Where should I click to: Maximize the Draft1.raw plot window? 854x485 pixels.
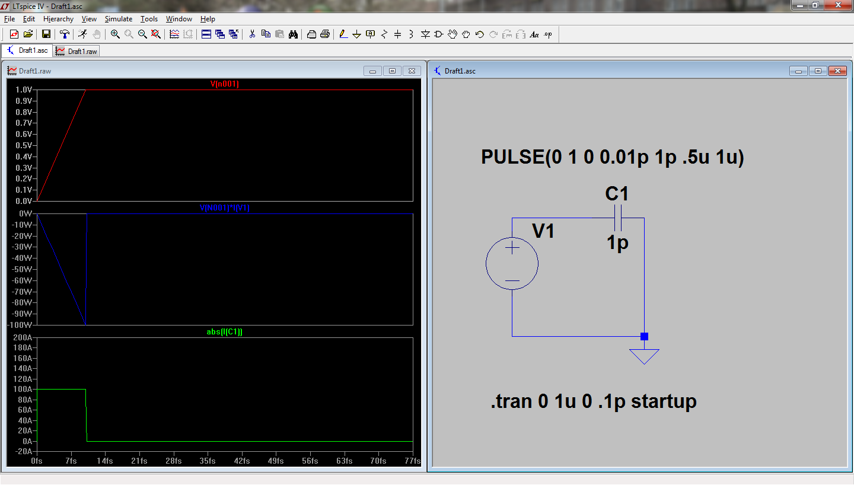pos(393,71)
